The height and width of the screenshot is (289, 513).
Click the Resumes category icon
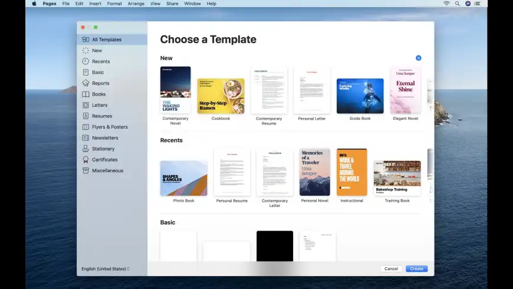(x=85, y=116)
